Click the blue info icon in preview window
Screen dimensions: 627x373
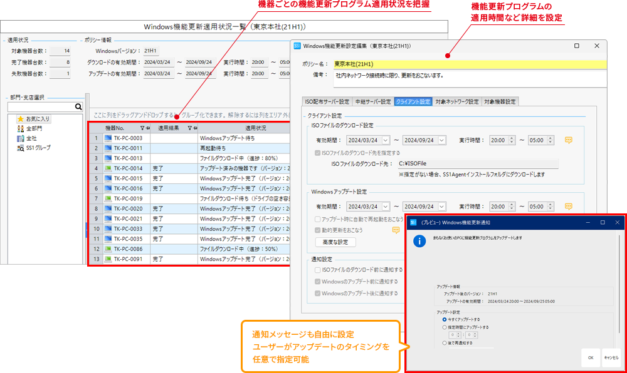419,241
